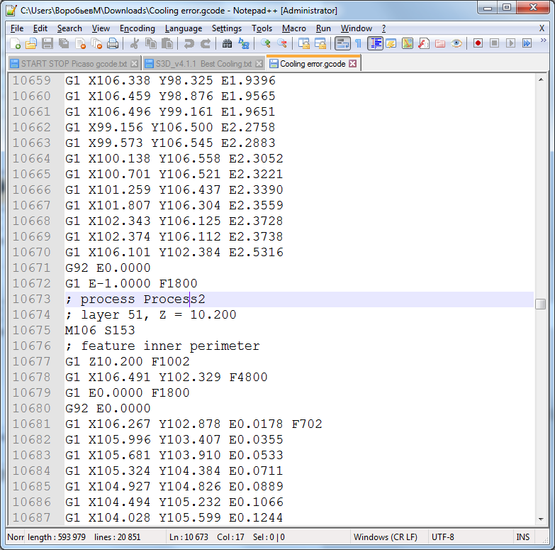
Task: Open the Encoding menu
Action: [138, 28]
